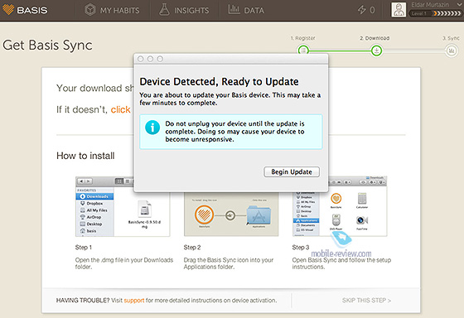The width and height of the screenshot is (464, 318).
Task: Click the Download step circle
Action: click(x=376, y=51)
